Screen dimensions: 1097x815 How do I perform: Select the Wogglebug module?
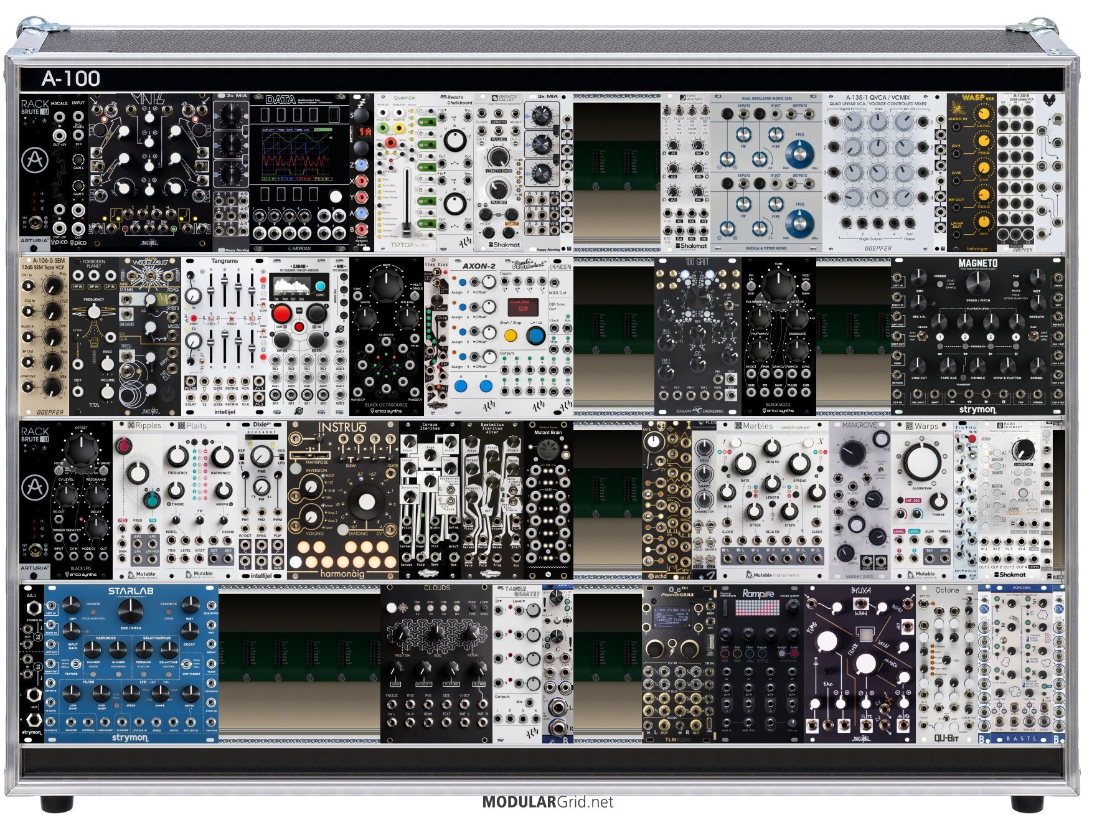pos(150,336)
